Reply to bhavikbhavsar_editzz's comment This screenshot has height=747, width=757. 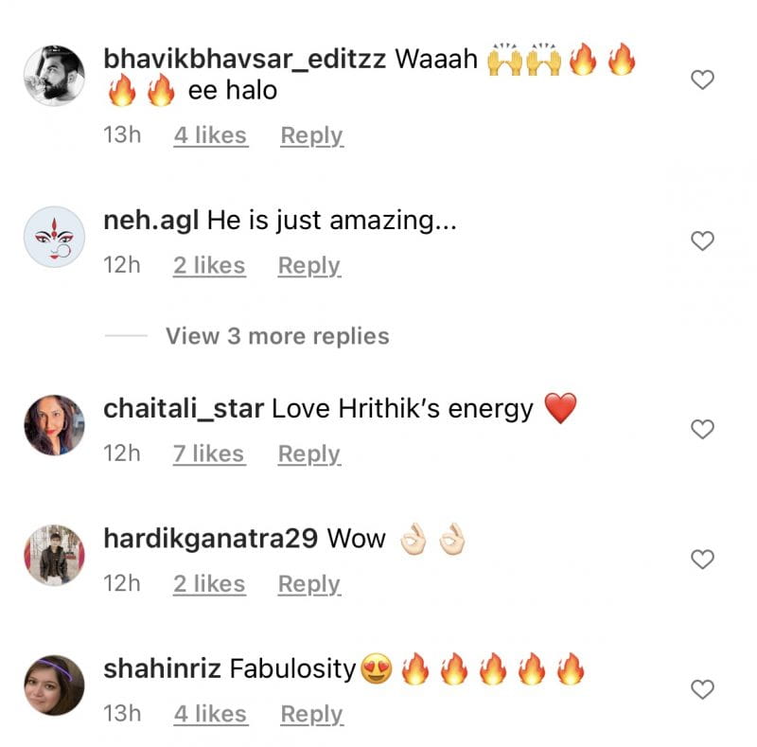click(x=312, y=135)
